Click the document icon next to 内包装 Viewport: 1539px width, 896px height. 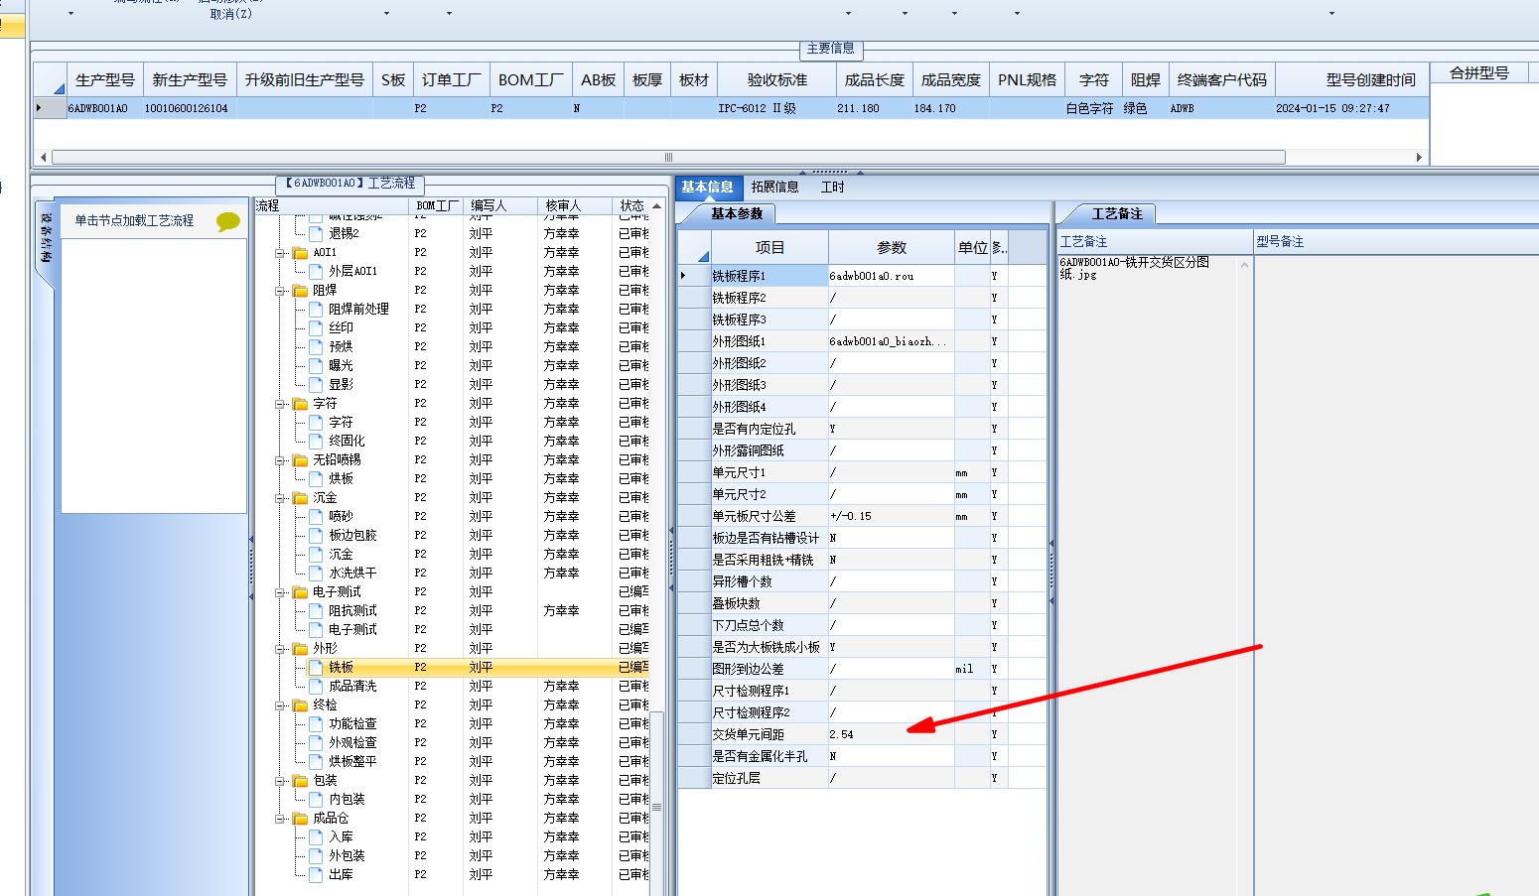tap(316, 799)
